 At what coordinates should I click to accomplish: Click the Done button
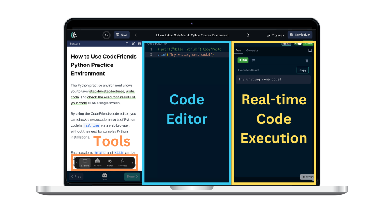pos(132,176)
